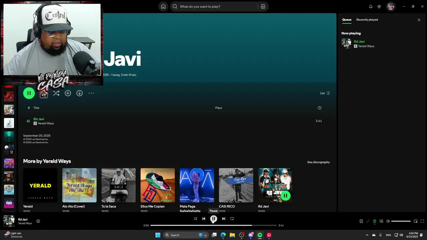
Task: Toggle shuffle in the playback bar
Action: (195, 219)
